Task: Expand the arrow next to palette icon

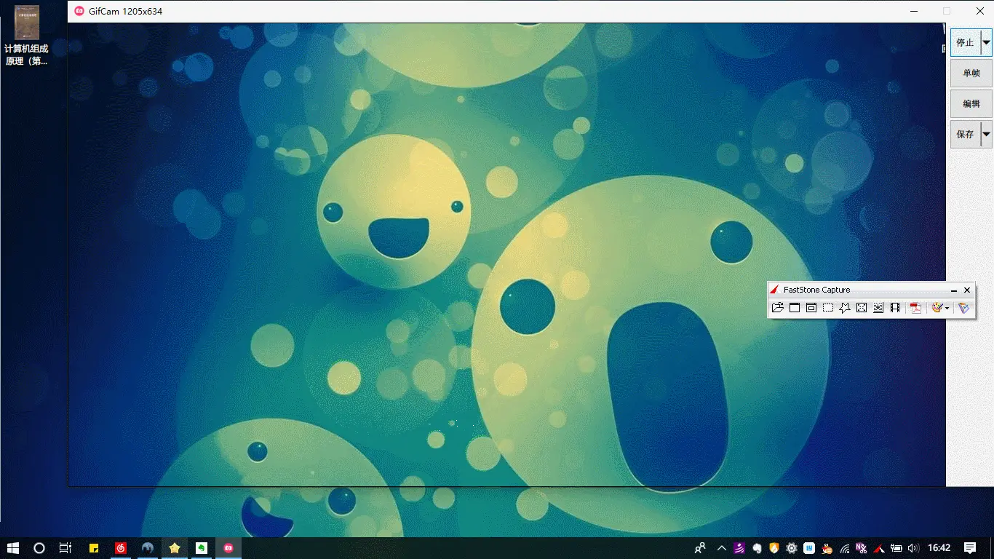Action: [x=947, y=309]
